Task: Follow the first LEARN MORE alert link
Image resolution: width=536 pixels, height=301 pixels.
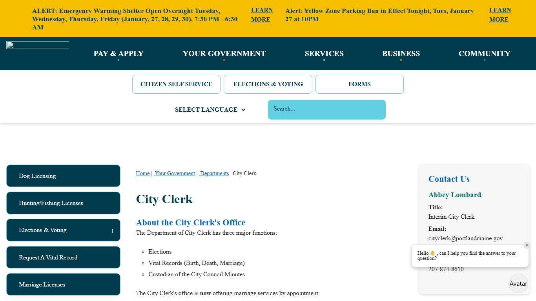Action: [x=261, y=15]
